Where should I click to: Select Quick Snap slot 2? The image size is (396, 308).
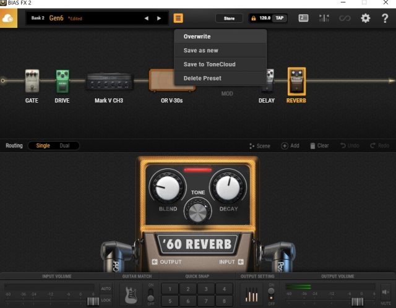(188, 289)
